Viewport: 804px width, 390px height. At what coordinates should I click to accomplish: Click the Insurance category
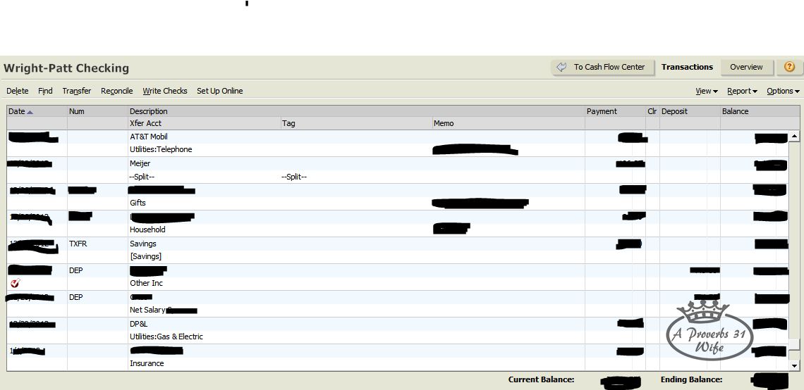147,363
